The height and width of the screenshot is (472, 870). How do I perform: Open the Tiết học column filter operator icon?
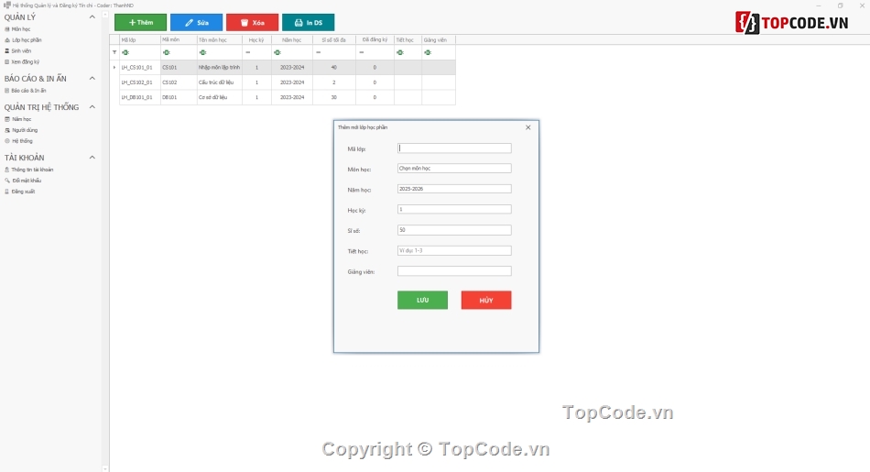tap(400, 52)
